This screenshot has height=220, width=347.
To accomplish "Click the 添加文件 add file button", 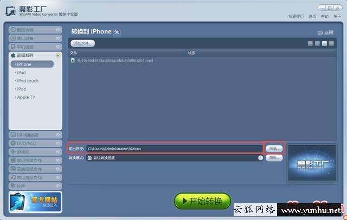I will 83,43.
